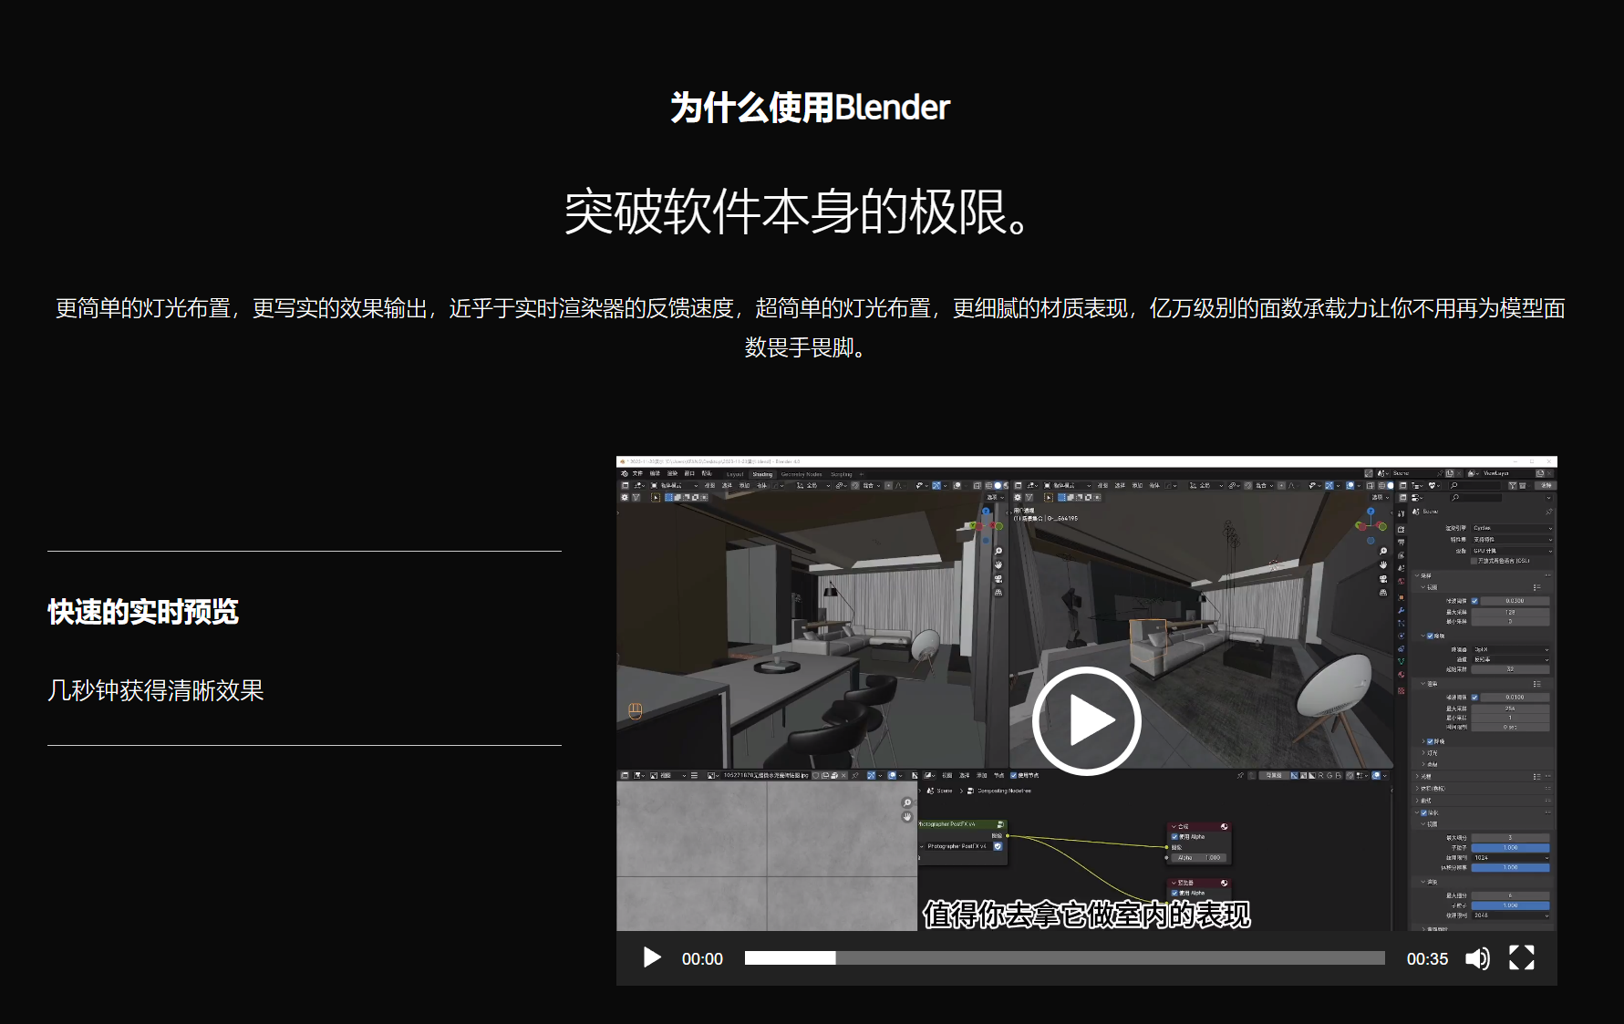Switch to the Shading workspace tab

tap(762, 474)
